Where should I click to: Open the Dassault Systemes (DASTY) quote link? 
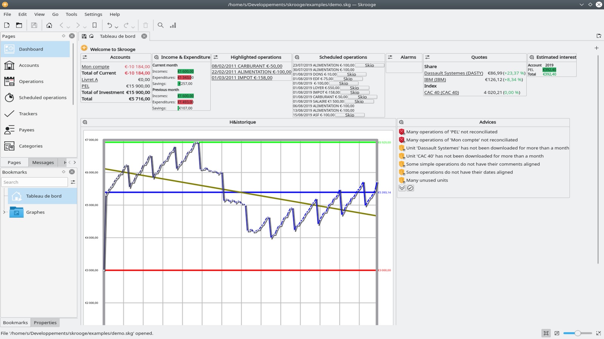(x=454, y=73)
